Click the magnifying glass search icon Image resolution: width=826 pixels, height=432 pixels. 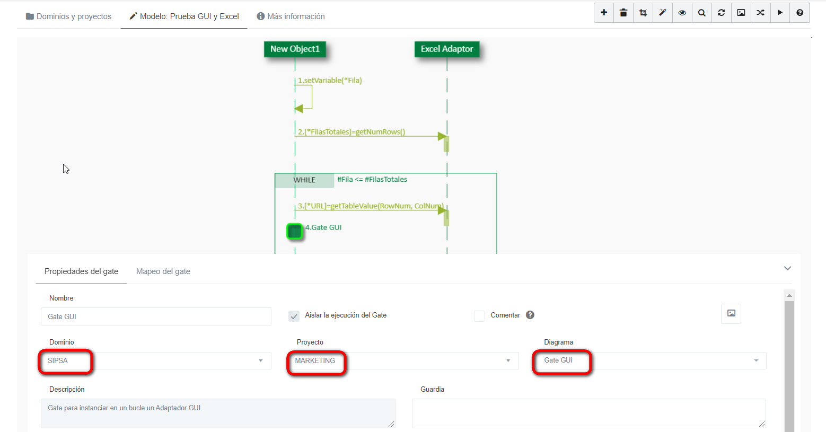point(702,13)
